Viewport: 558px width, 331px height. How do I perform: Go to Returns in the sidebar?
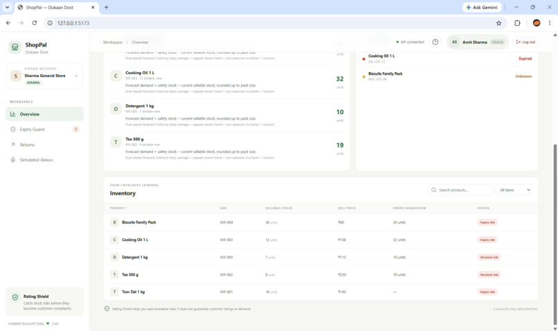[44, 145]
